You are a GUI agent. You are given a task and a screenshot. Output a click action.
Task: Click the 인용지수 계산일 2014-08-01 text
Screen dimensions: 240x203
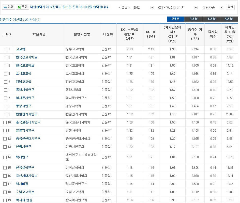[20, 20]
